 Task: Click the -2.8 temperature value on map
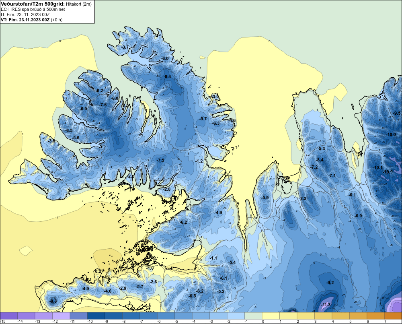pos(167,189)
